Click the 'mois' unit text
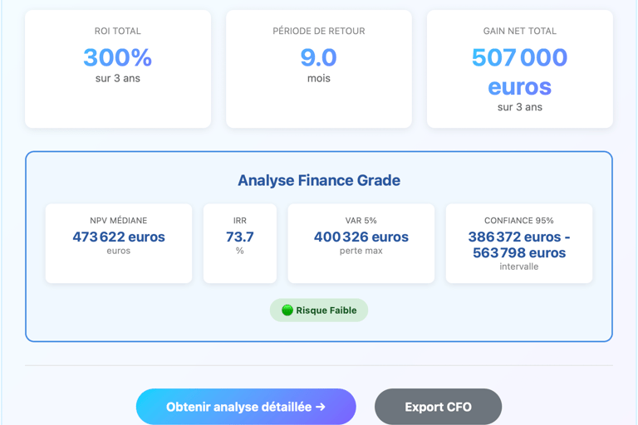The width and height of the screenshot is (638, 425). (319, 79)
